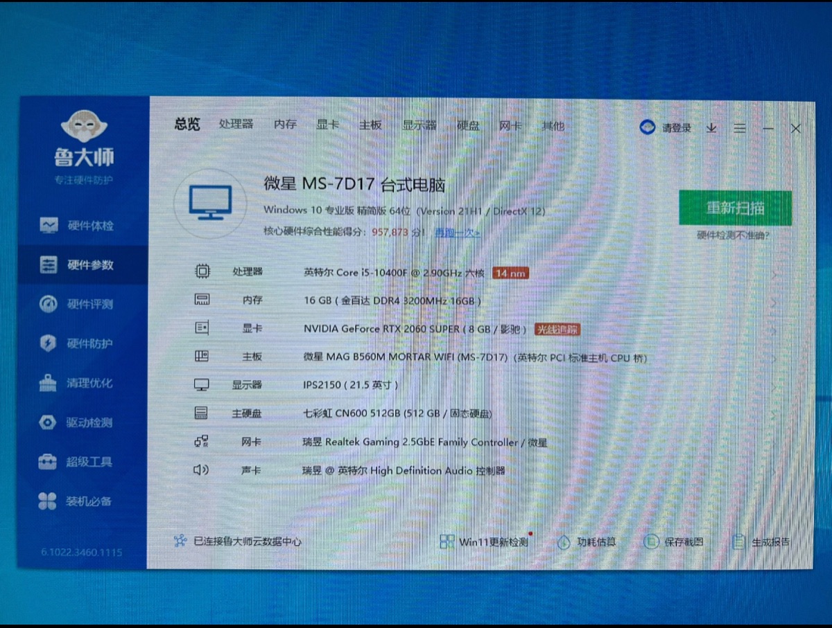This screenshot has height=628, width=832.
Task: Click the computer monitor overview icon
Action: (210, 203)
